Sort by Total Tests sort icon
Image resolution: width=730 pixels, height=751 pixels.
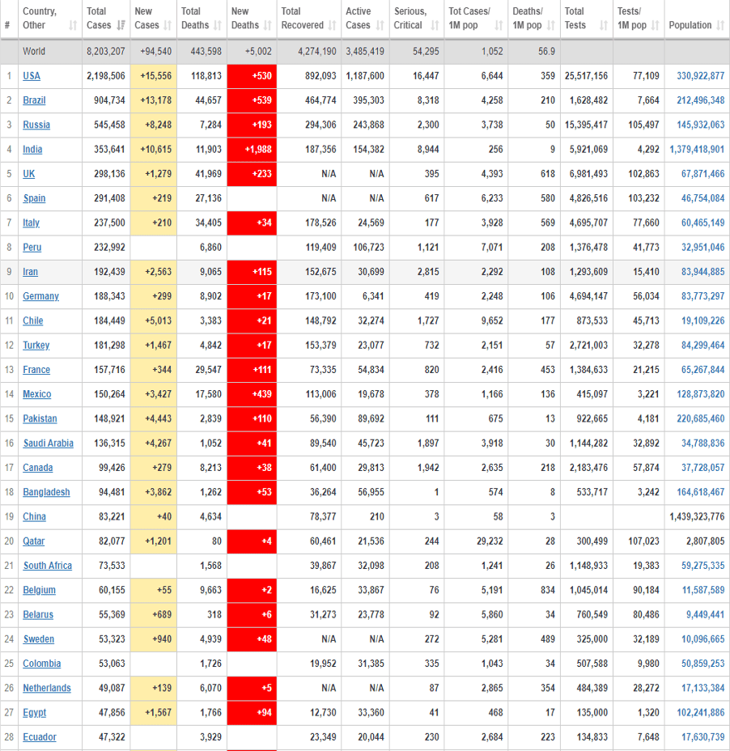pyautogui.click(x=604, y=25)
